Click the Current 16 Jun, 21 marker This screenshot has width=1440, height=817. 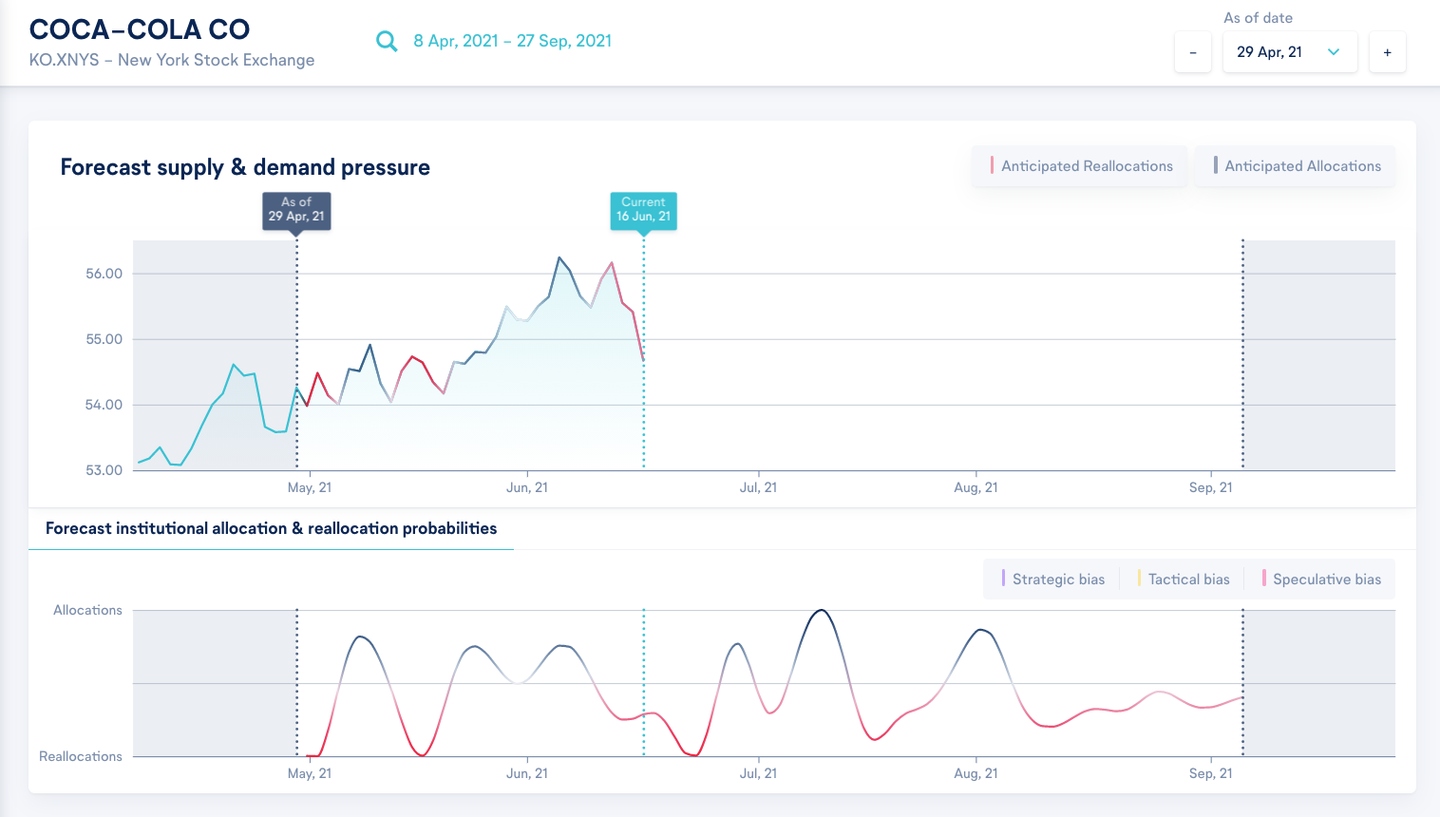pyautogui.click(x=643, y=210)
